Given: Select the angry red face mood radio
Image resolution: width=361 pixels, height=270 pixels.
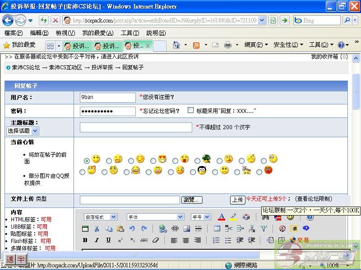Looking at the screenshot, I should 259,172.
